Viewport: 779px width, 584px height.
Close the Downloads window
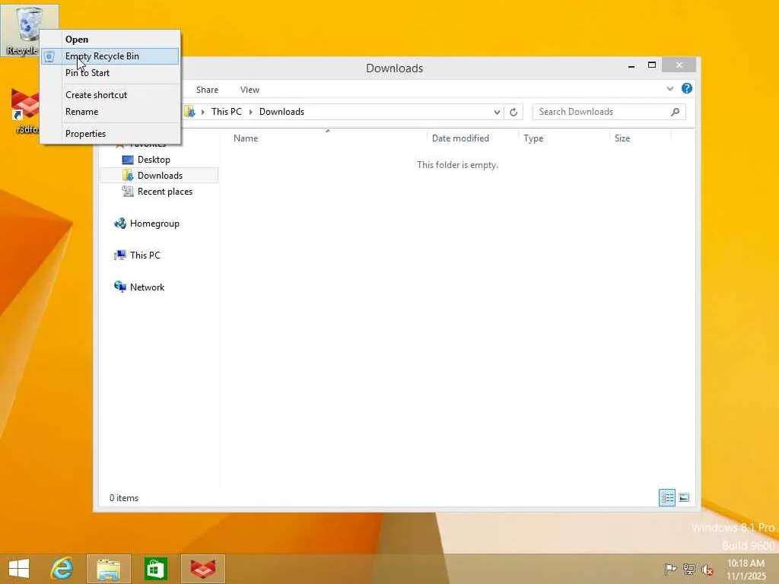tap(679, 65)
